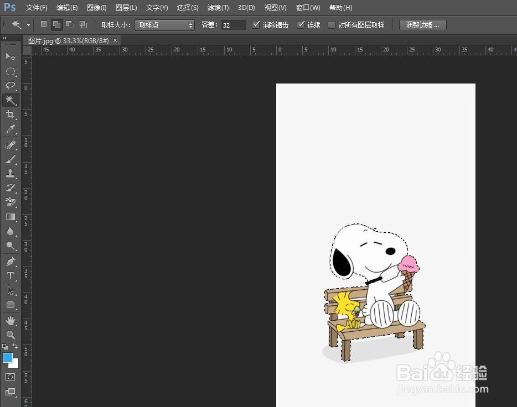Open the 帮助(H) menu
The image size is (517, 407).
(340, 8)
